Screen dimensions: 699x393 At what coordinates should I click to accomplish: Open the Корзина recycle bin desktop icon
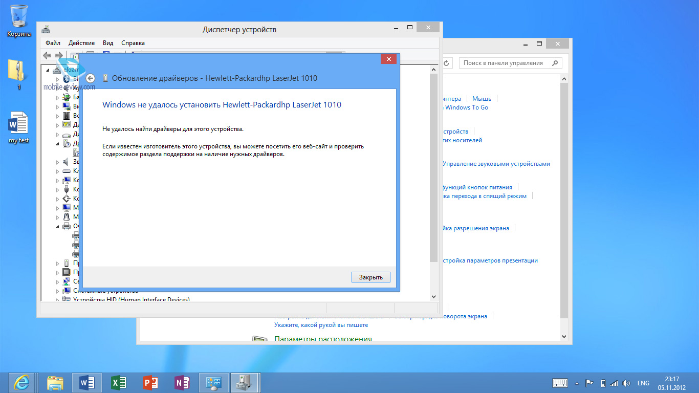point(19,20)
